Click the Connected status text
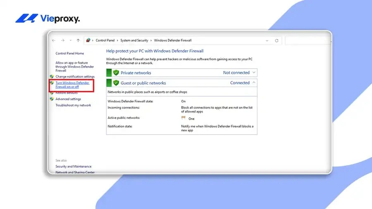This screenshot has width=372, height=209. coord(240,83)
